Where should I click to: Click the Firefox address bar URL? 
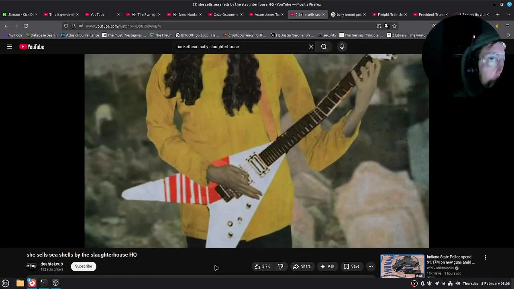pos(123,26)
